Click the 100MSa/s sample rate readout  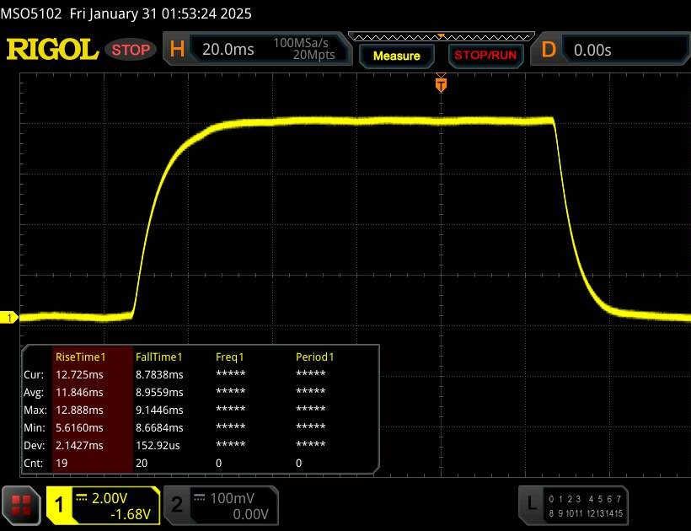click(301, 43)
